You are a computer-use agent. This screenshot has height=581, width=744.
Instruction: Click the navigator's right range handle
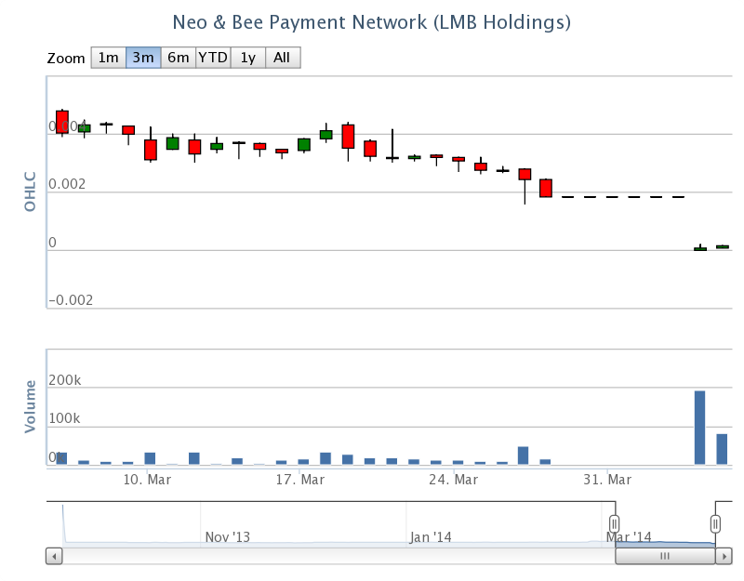(715, 524)
